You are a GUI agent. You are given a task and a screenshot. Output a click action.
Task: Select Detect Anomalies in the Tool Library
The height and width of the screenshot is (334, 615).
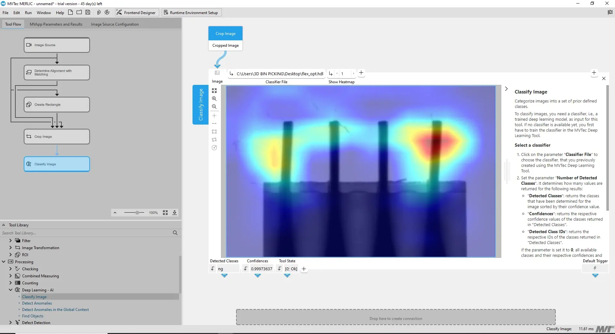(37, 303)
